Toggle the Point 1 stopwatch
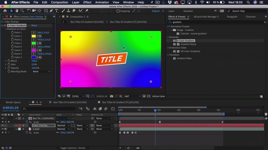Screen dimensions: 268x150 [x=12, y=33]
